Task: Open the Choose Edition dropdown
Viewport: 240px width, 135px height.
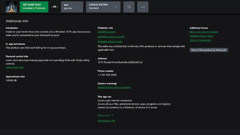Action: (103, 7)
